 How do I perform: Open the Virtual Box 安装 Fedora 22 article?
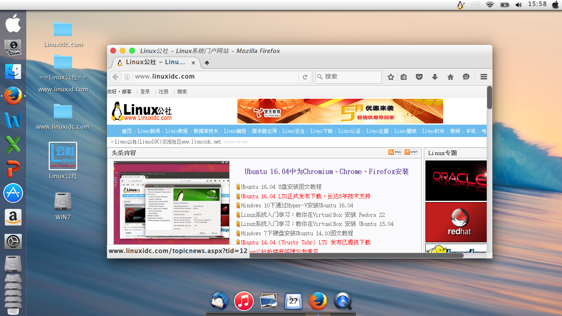tap(313, 215)
